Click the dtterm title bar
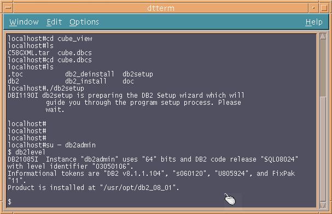 (x=161, y=8)
